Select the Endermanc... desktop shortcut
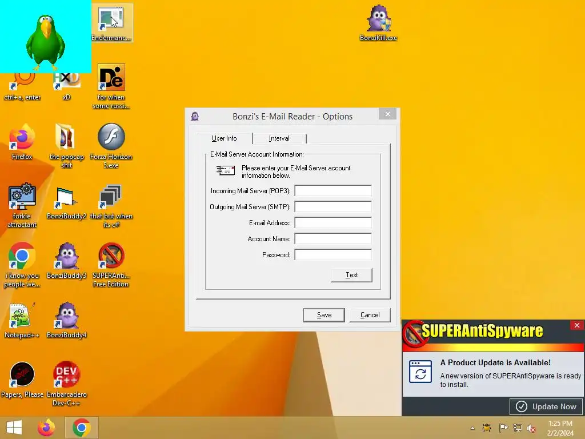Viewport: 585px width, 439px height. [x=111, y=23]
